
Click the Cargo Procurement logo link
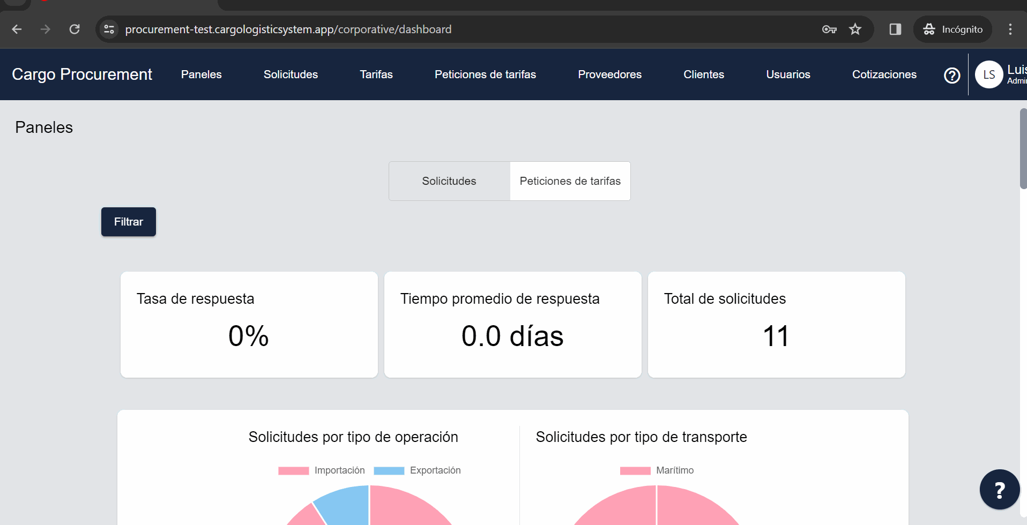click(x=82, y=74)
